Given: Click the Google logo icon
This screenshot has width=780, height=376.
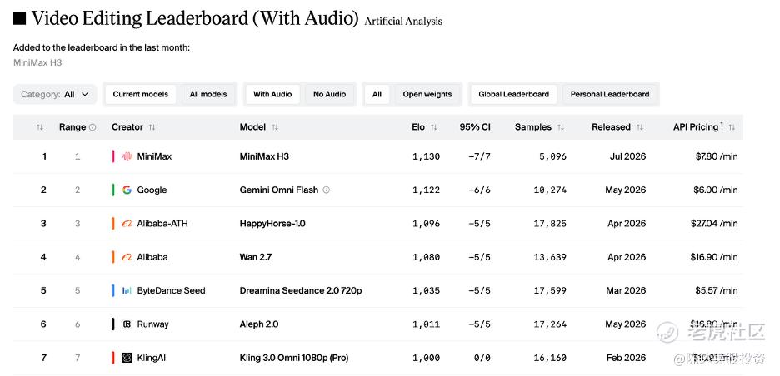Looking at the screenshot, I should pyautogui.click(x=127, y=190).
